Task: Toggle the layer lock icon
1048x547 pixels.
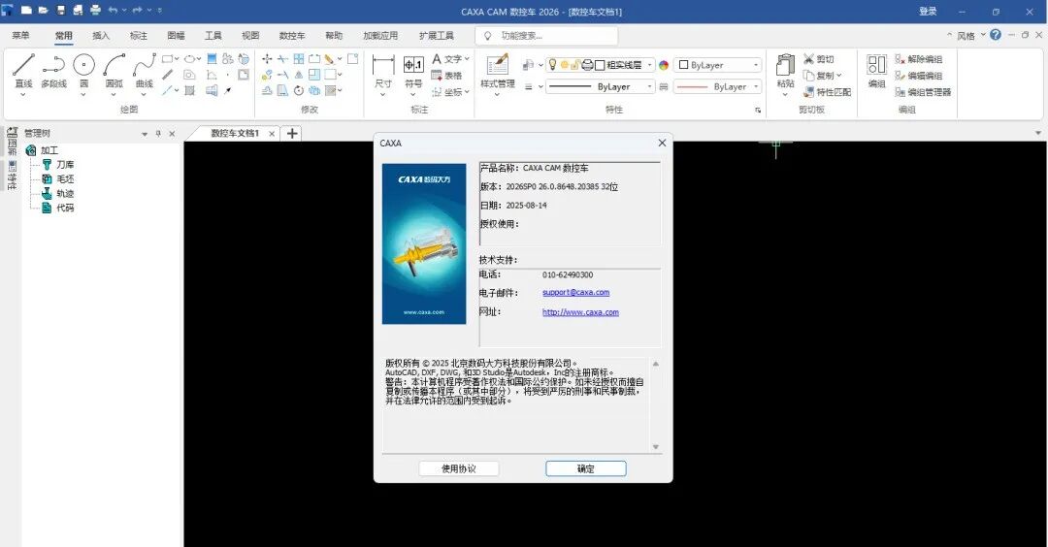Action: [574, 65]
